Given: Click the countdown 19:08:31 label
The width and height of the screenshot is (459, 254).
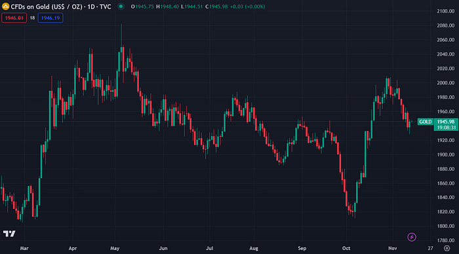Looking at the screenshot, I should pyautogui.click(x=446, y=128).
